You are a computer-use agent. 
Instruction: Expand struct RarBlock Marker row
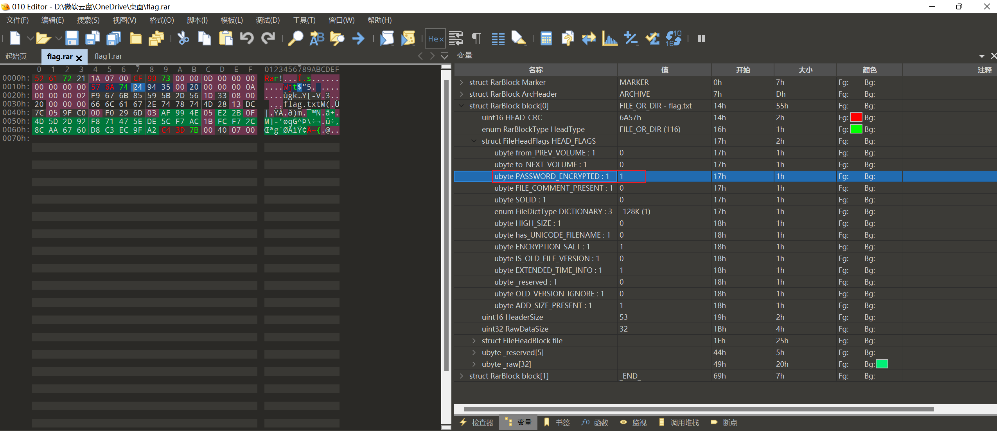pos(462,82)
